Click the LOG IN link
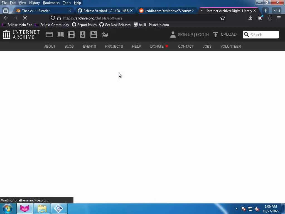 (202, 35)
